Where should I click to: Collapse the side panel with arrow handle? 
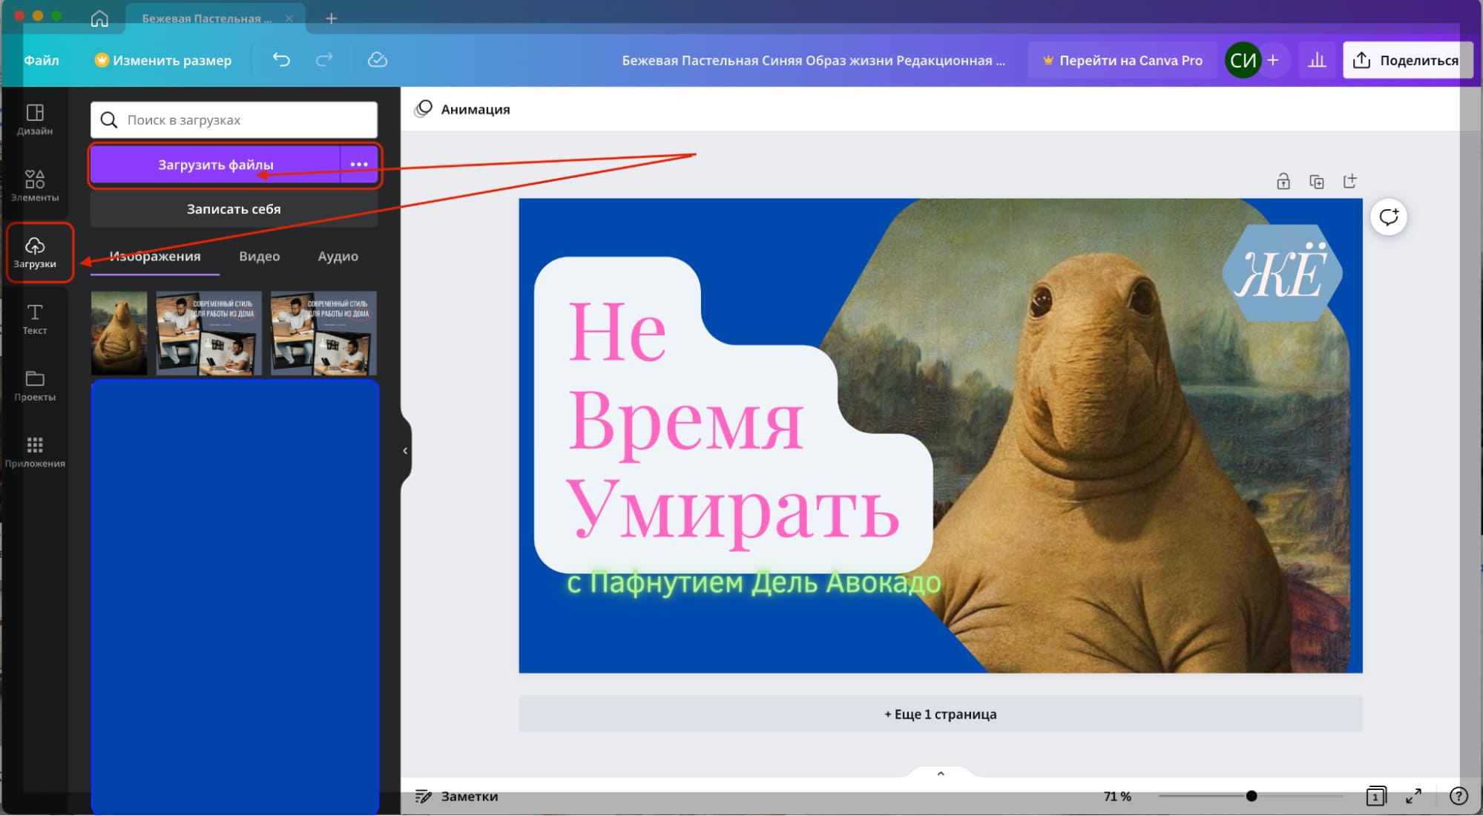pos(405,450)
